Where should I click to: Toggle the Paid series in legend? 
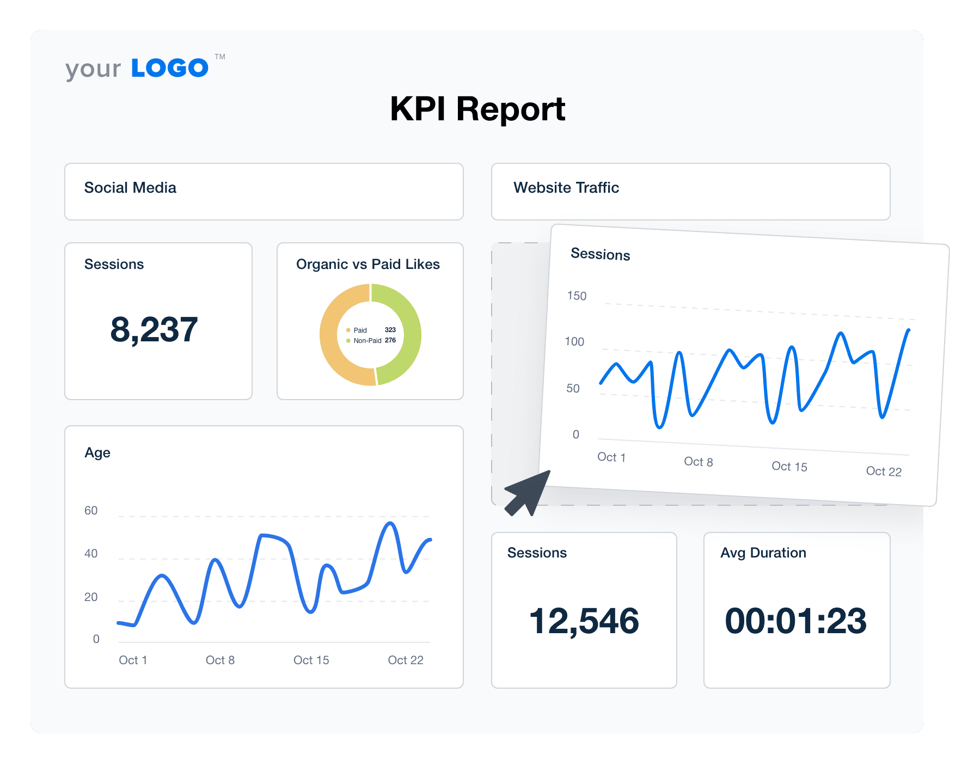click(x=360, y=330)
